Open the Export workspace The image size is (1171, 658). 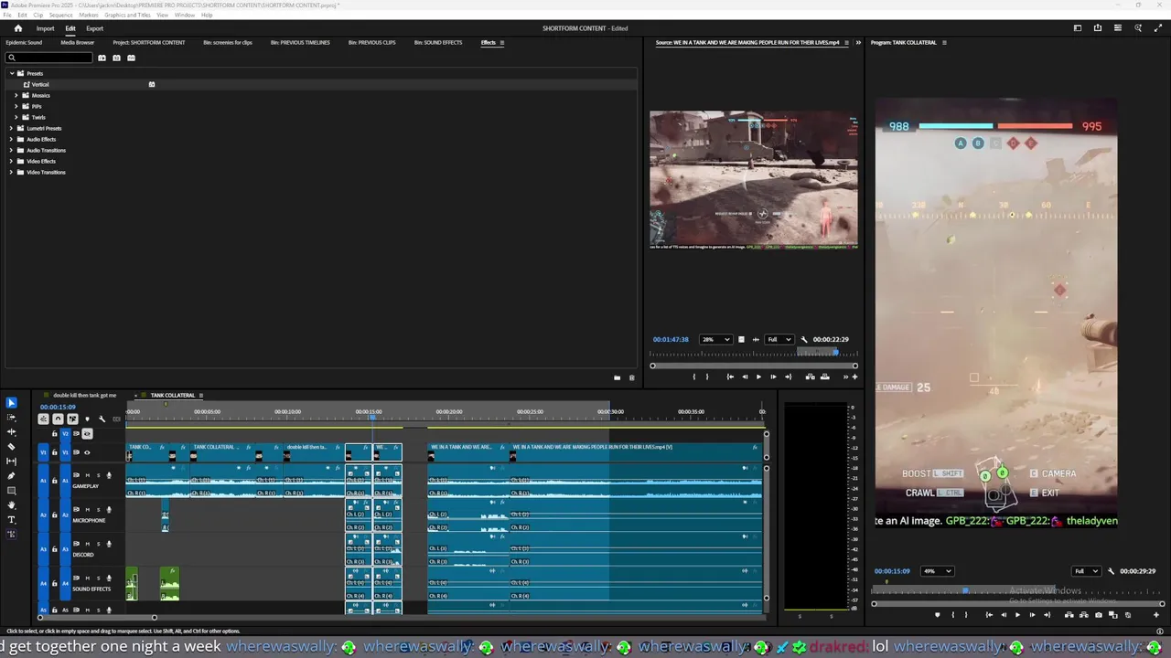[x=94, y=28]
